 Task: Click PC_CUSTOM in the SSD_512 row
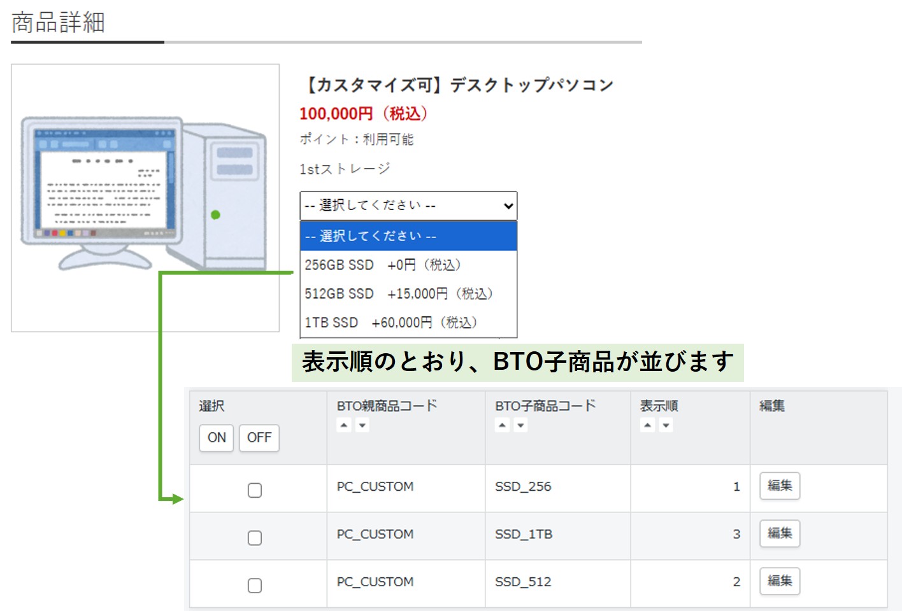pos(375,582)
